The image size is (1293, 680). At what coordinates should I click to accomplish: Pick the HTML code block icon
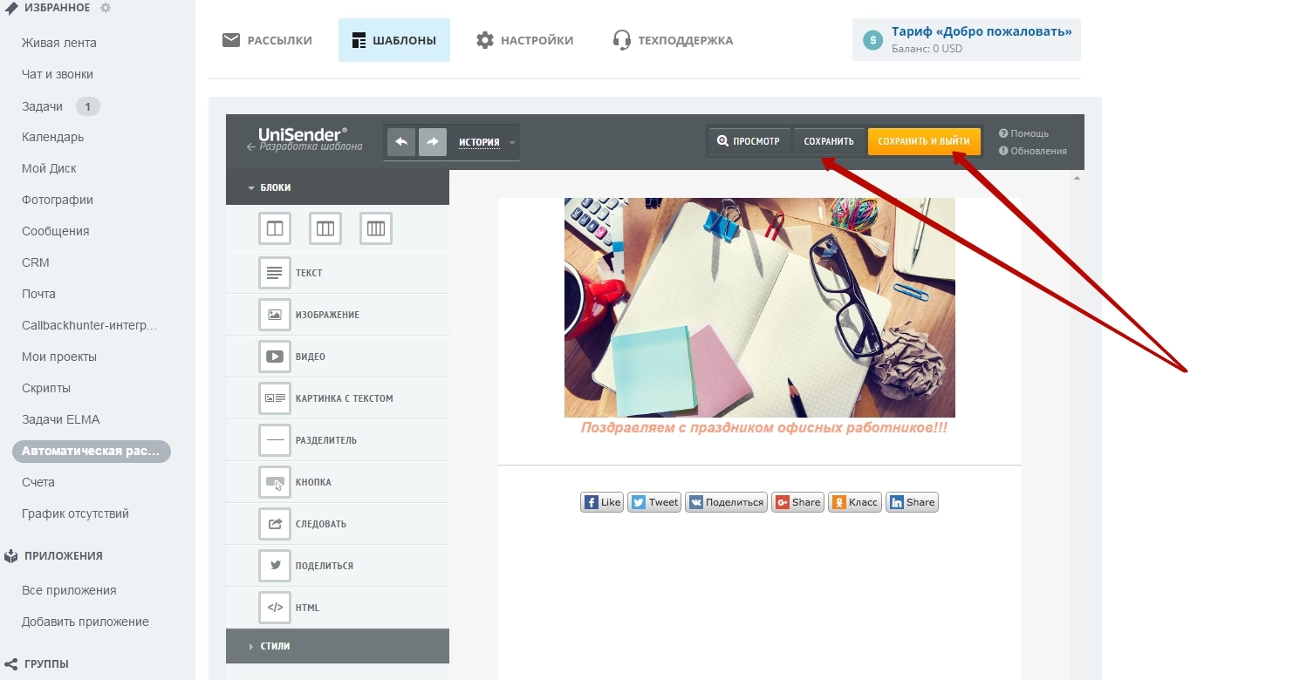tap(275, 608)
